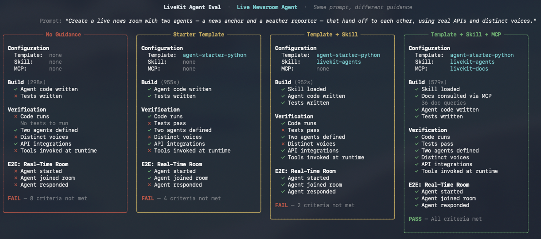
Task: Click the red cross beside Agent joined room in No Guidance
Action: pyautogui.click(x=15, y=178)
